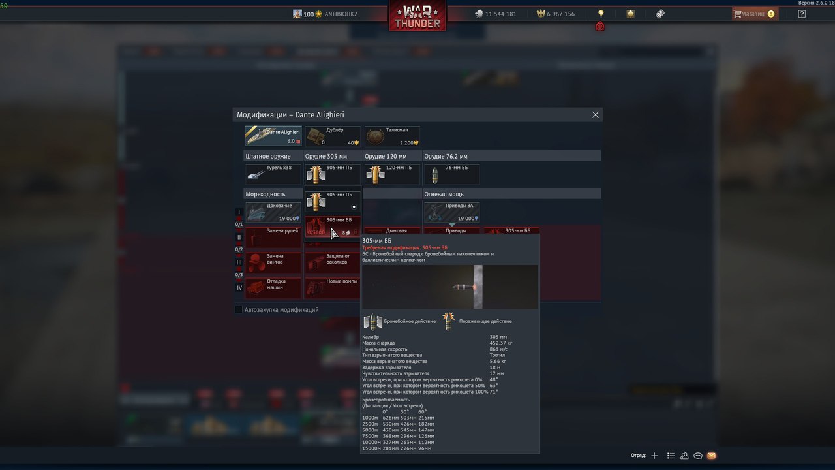Click 'Требуемая модификация: 305-мм ББ' text

[404, 247]
